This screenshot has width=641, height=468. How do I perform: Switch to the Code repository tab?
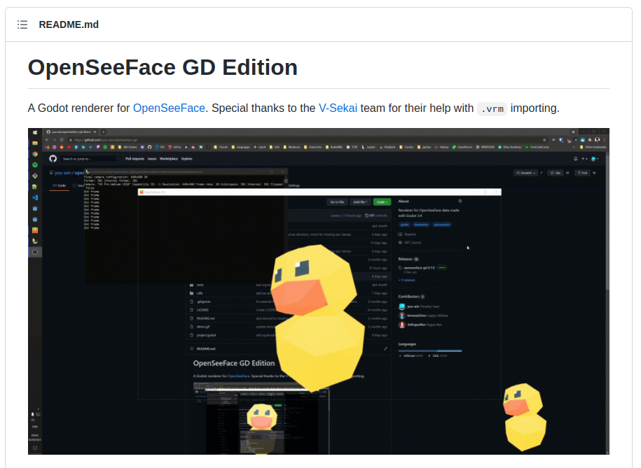[59, 185]
